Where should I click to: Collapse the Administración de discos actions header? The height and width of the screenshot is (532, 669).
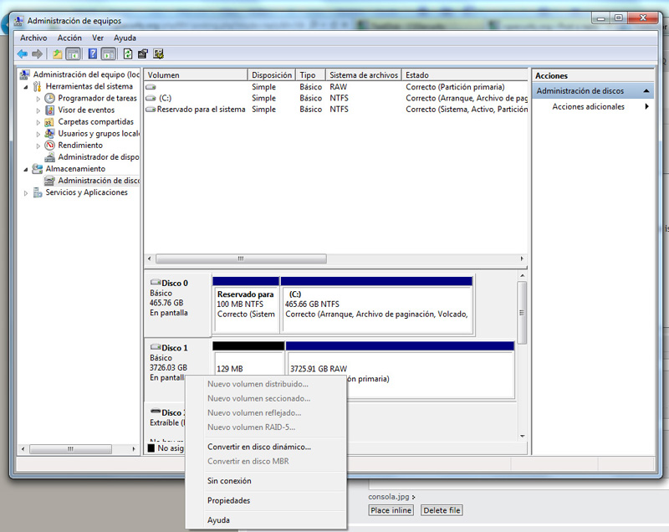(645, 91)
